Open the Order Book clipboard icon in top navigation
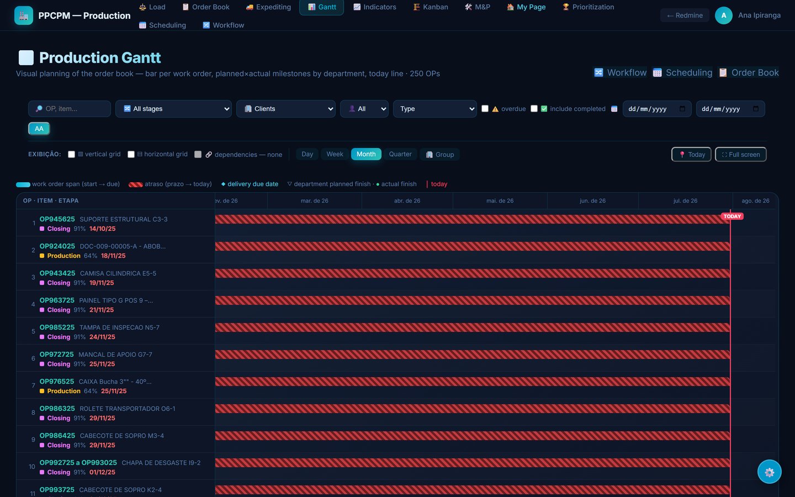This screenshot has width=795, height=497. point(186,7)
